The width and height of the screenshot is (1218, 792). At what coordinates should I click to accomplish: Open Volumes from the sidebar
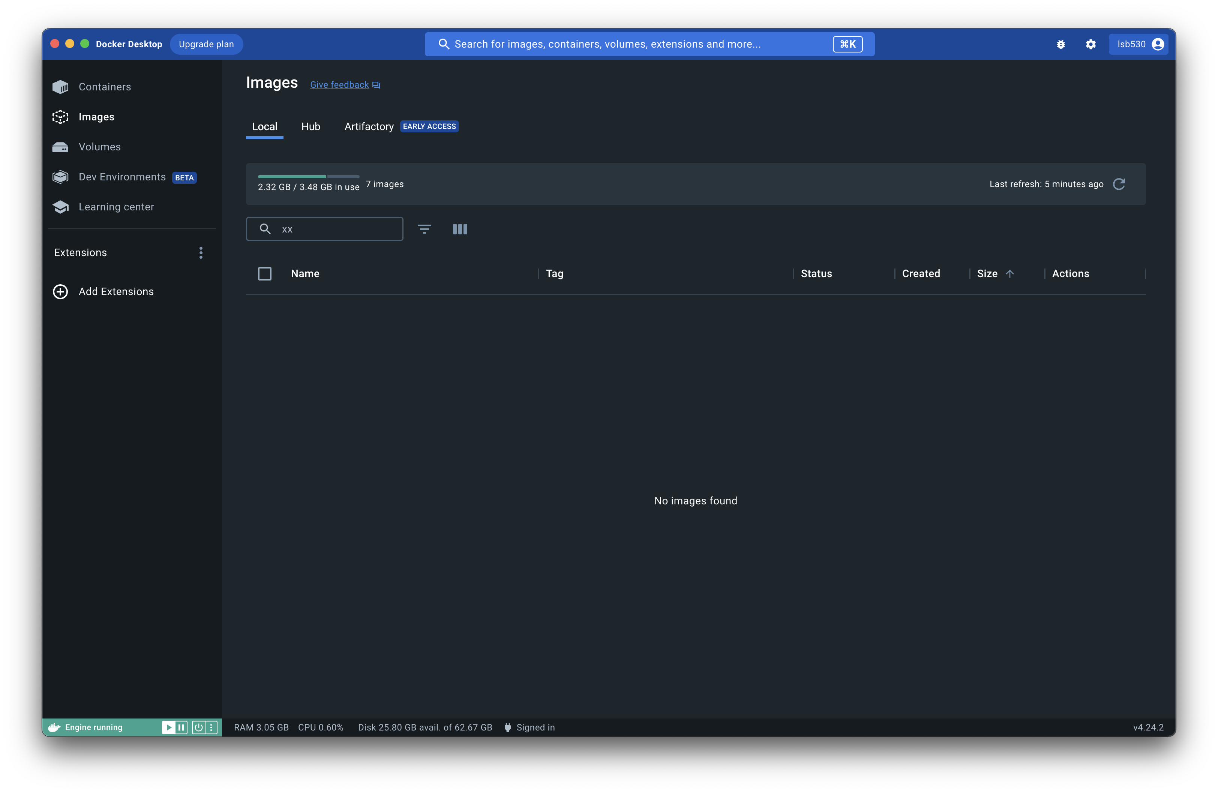click(x=99, y=147)
